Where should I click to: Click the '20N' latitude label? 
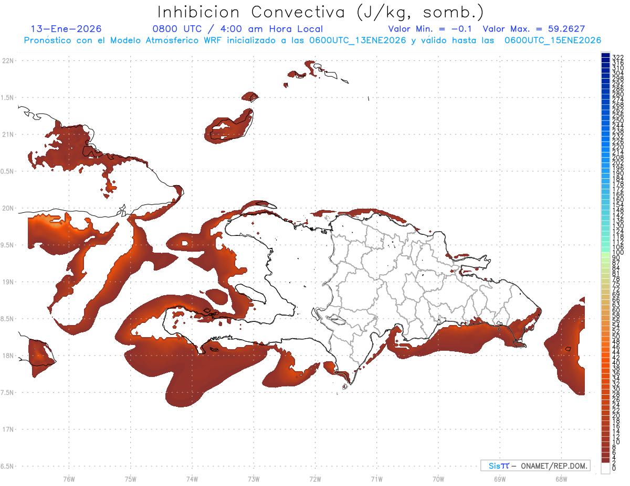[8, 208]
